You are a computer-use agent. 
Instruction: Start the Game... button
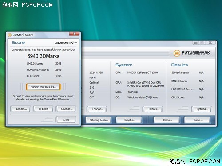tap(197, 120)
